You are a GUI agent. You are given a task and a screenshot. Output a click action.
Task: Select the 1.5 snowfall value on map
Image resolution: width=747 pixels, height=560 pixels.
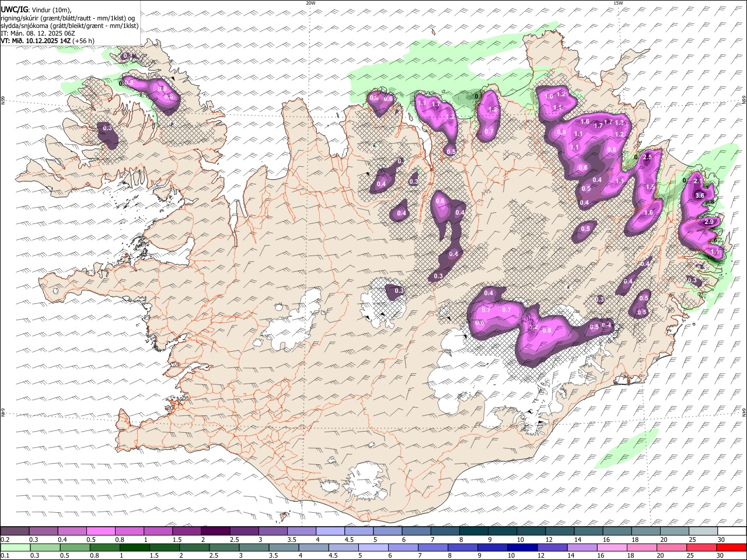click(650, 187)
